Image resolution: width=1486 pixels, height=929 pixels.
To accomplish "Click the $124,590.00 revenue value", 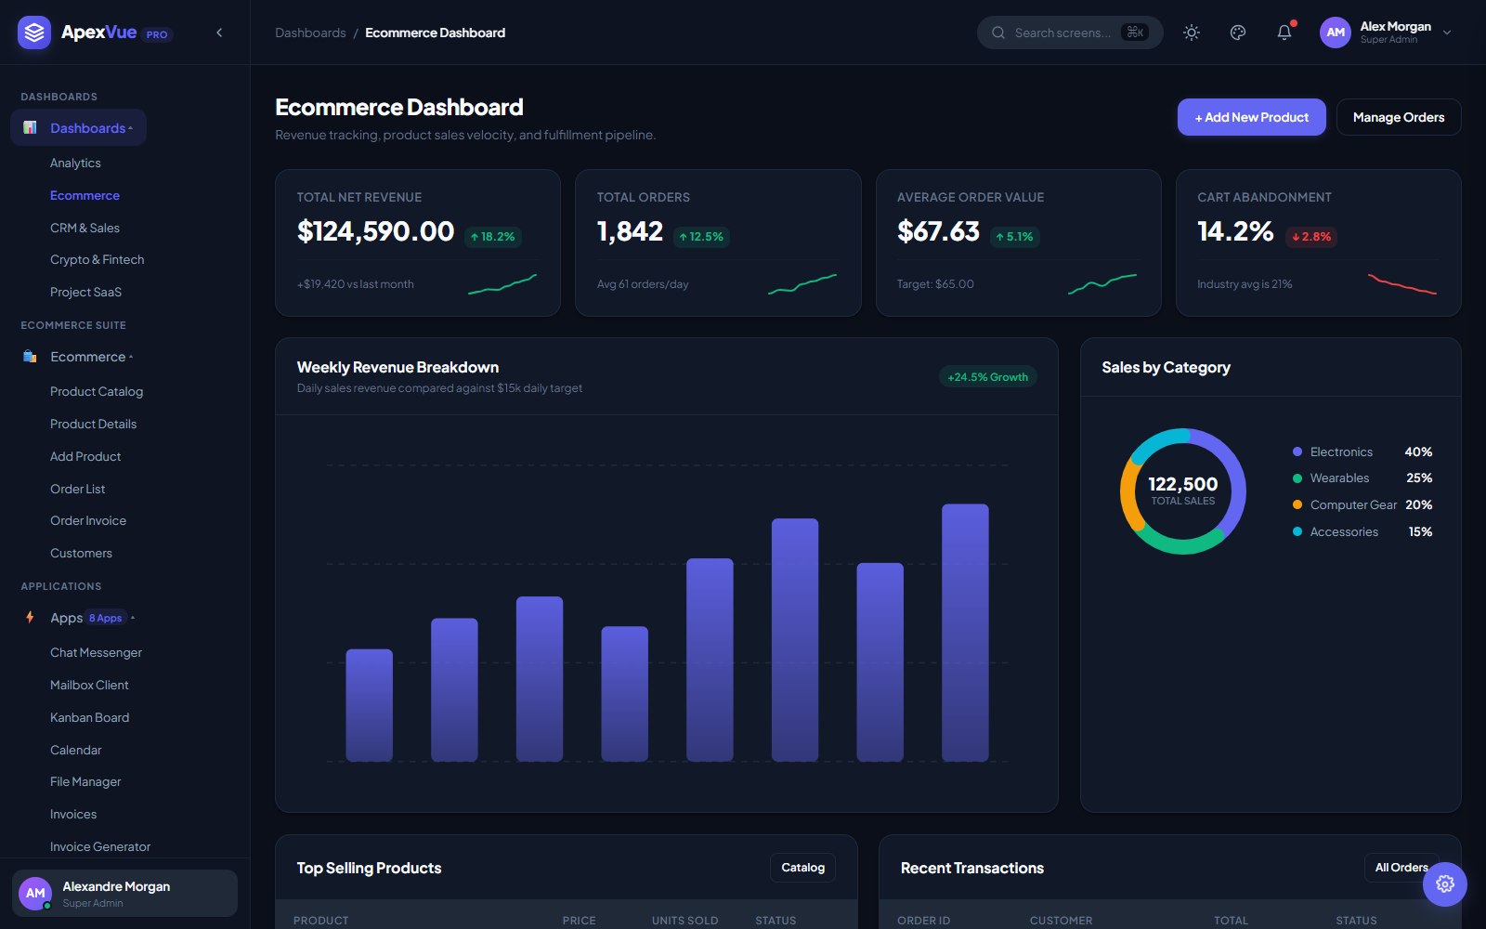I will coord(375,231).
